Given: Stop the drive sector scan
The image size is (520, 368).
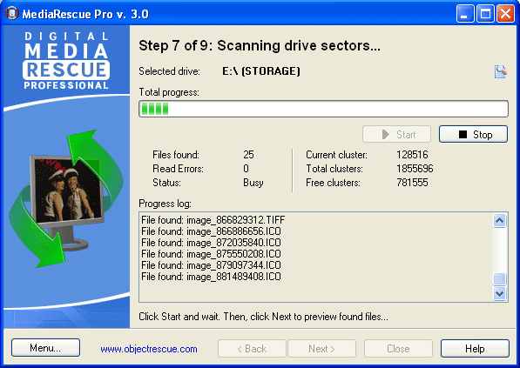Looking at the screenshot, I should click(x=473, y=134).
